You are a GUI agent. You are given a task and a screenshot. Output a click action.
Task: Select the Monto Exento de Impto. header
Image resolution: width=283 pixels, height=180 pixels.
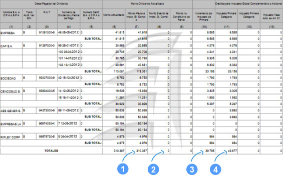[x=159, y=15]
